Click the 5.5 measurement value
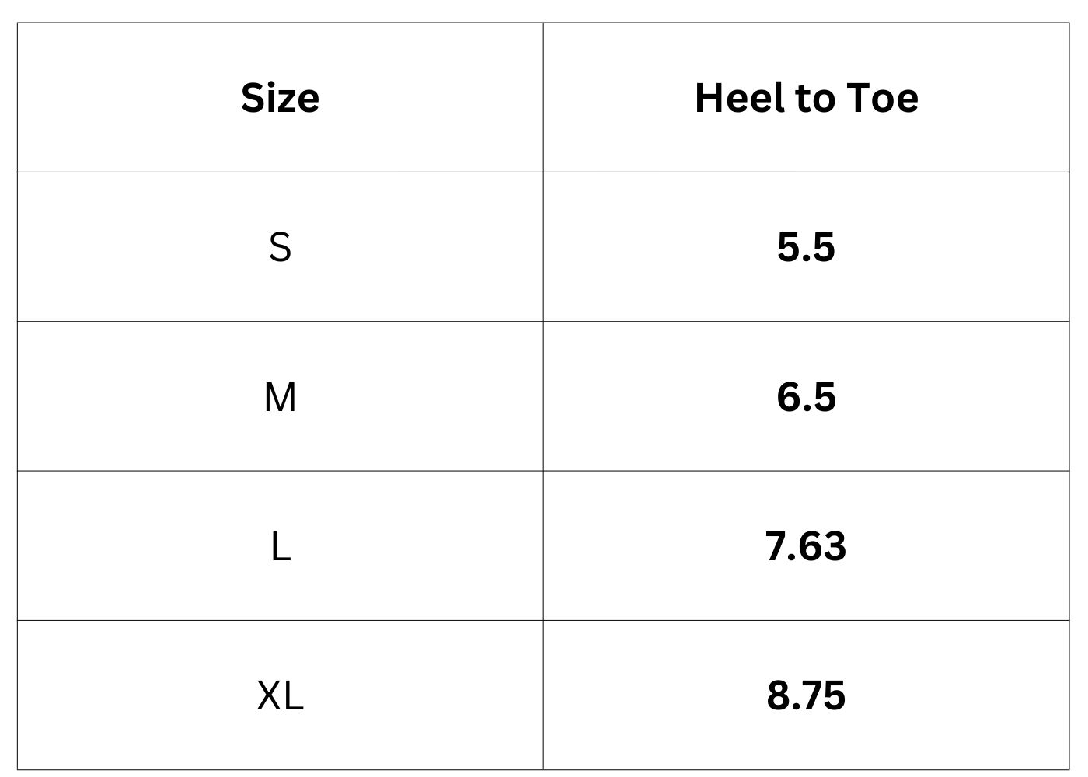 806,247
